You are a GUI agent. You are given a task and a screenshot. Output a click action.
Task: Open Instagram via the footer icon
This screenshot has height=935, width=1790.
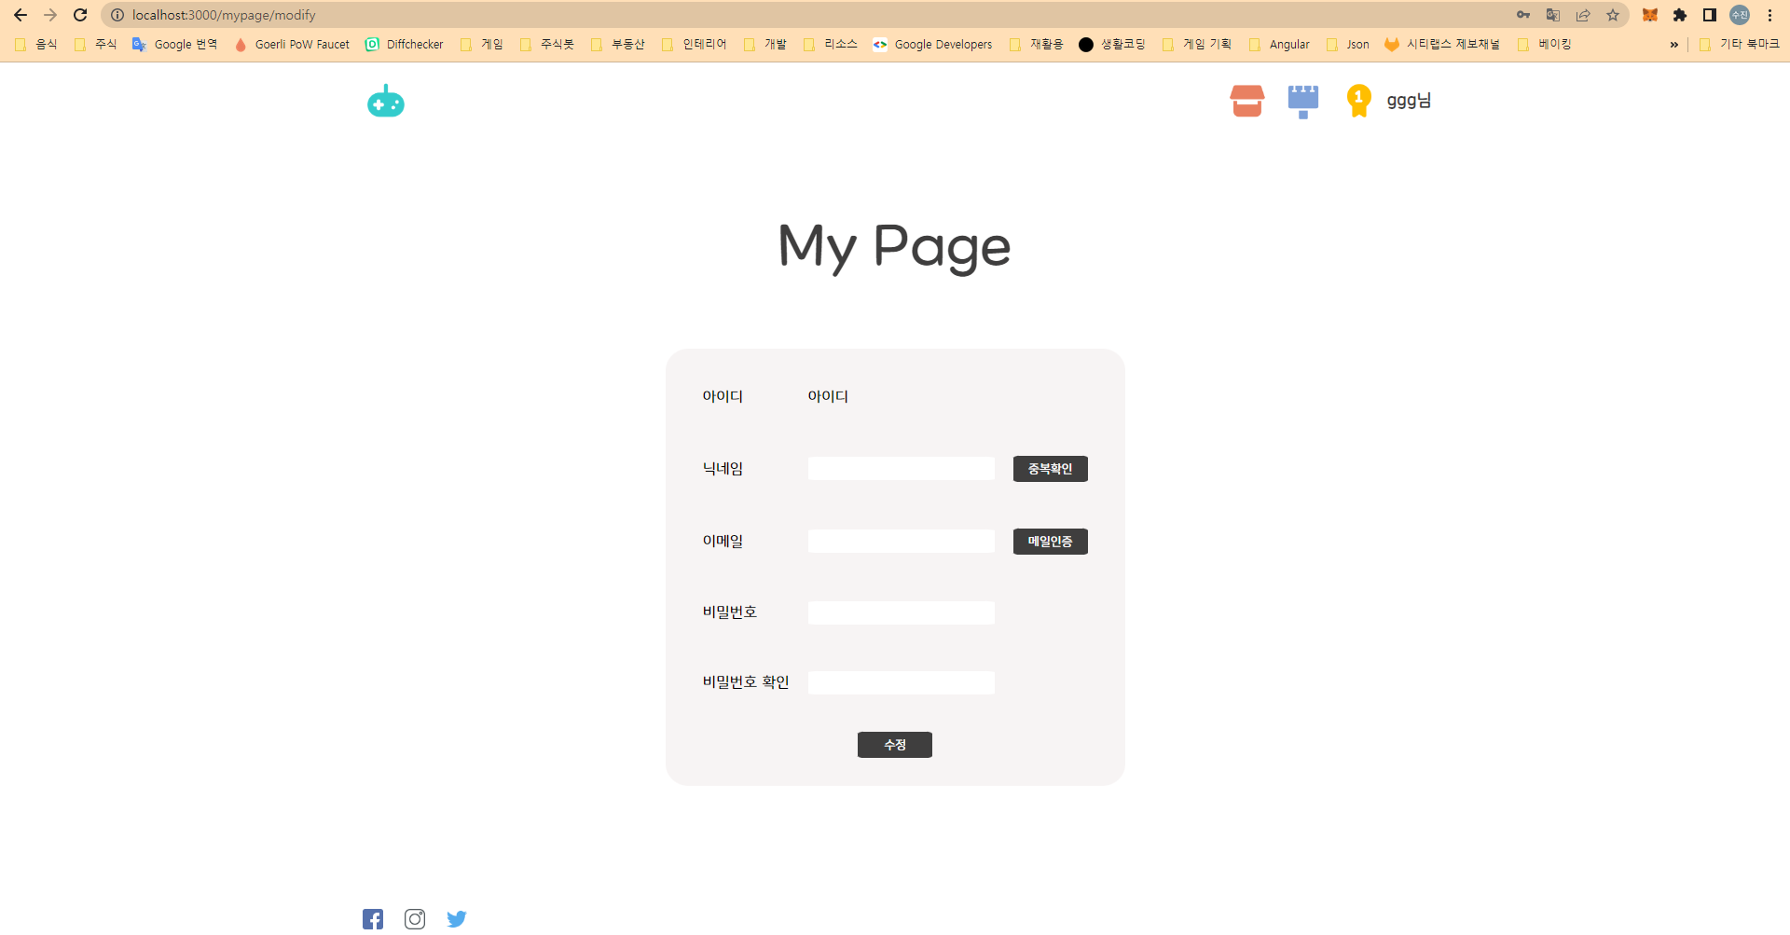pos(415,918)
